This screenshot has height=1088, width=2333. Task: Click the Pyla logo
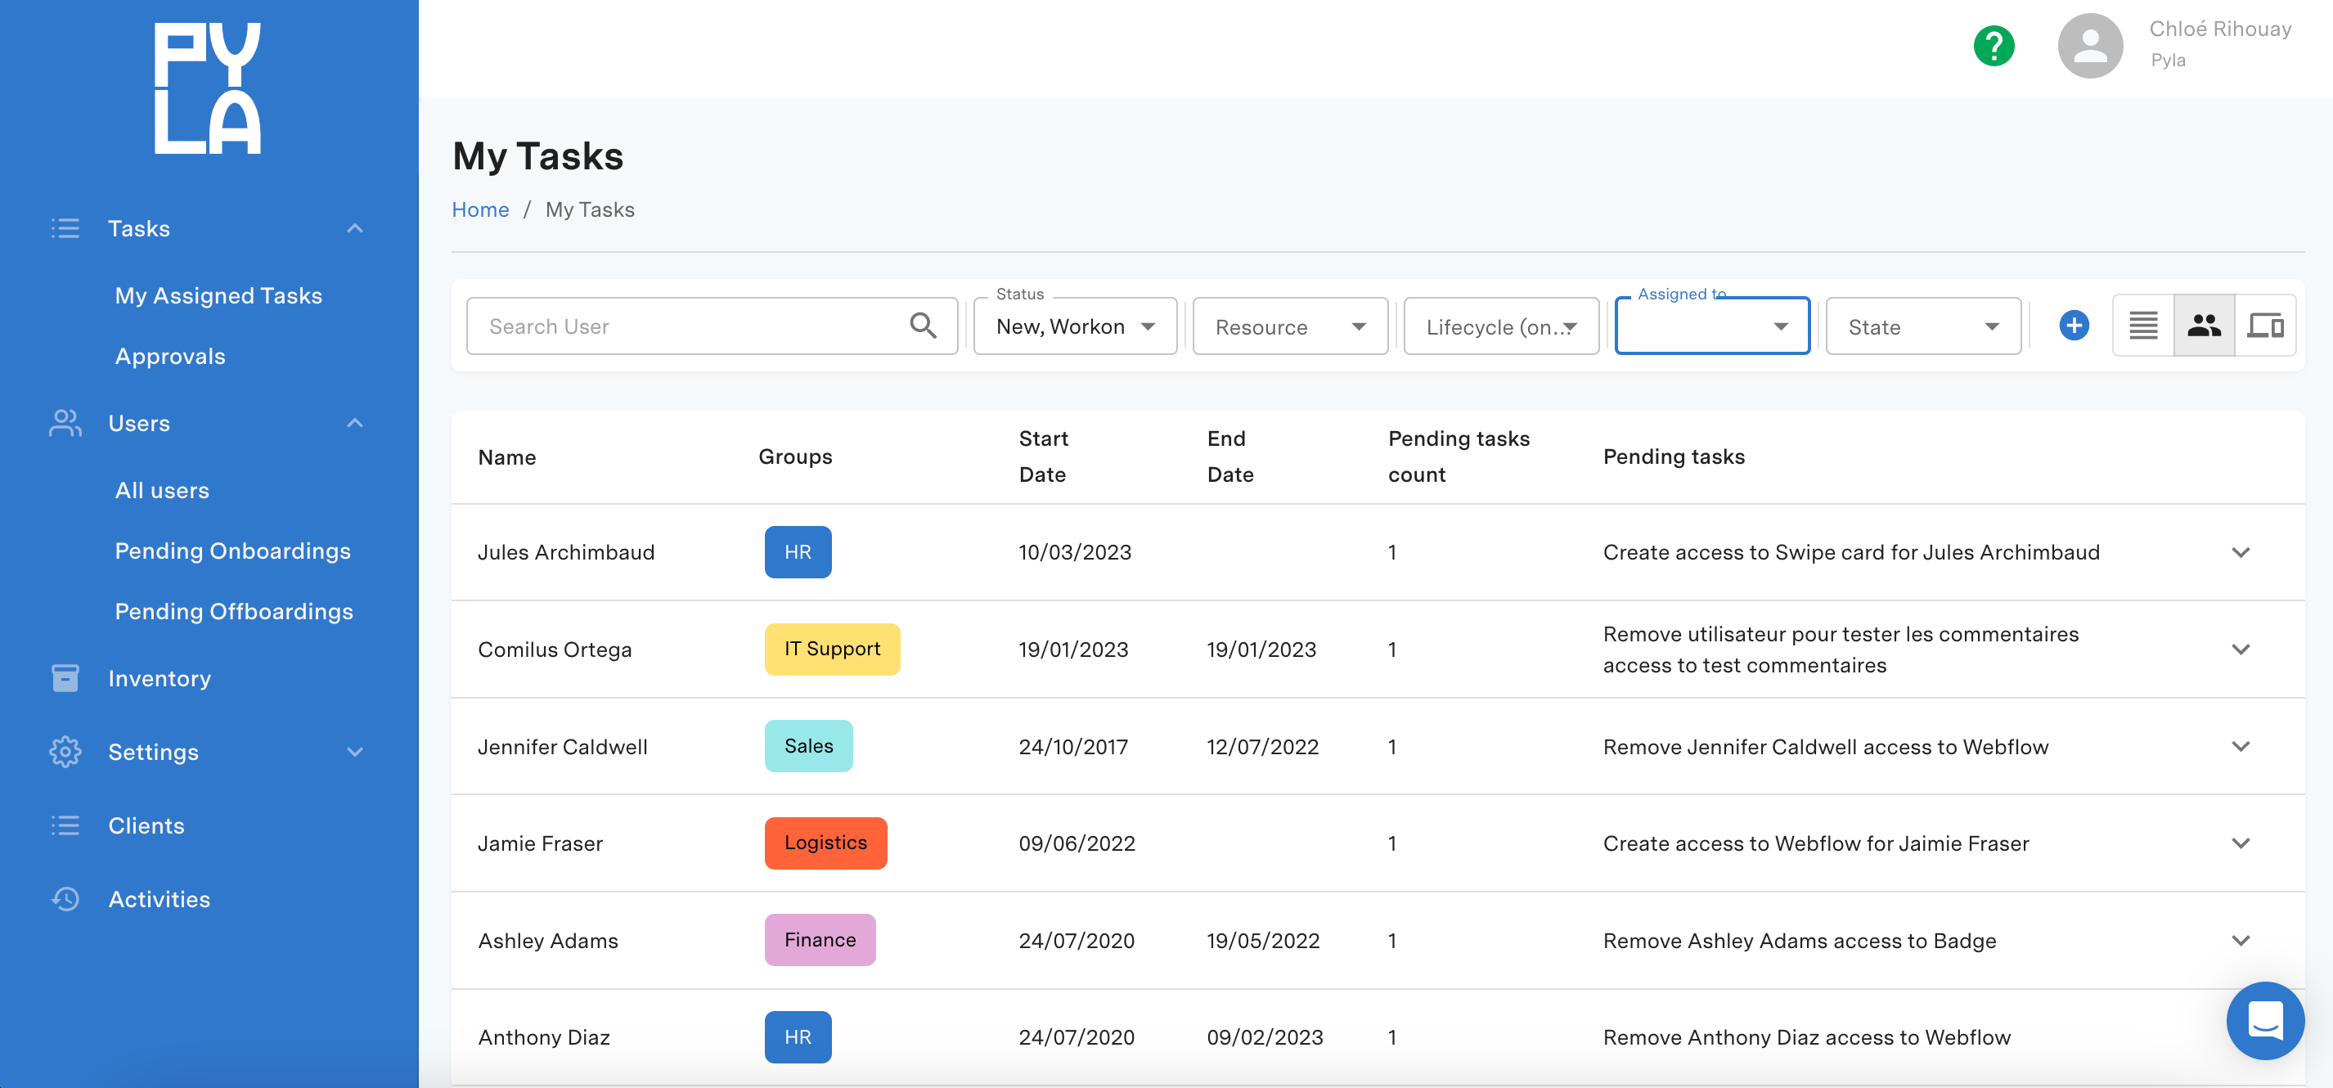pyautogui.click(x=208, y=88)
